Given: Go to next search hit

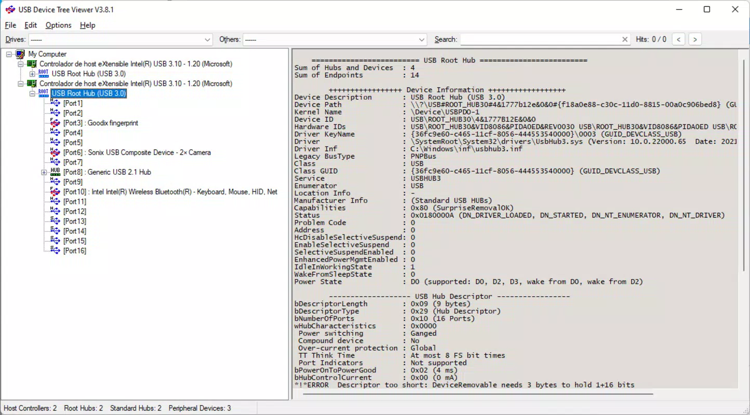Looking at the screenshot, I should (695, 39).
